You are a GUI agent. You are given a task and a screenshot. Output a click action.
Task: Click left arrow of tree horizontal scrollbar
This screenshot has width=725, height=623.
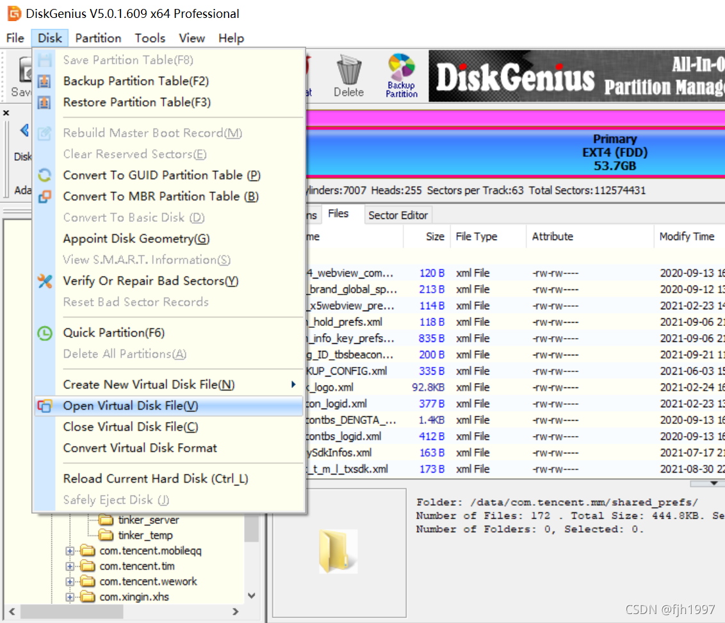12,611
